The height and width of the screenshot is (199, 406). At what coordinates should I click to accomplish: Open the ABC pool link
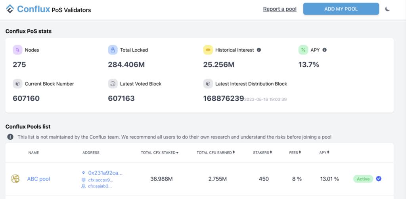pos(38,179)
